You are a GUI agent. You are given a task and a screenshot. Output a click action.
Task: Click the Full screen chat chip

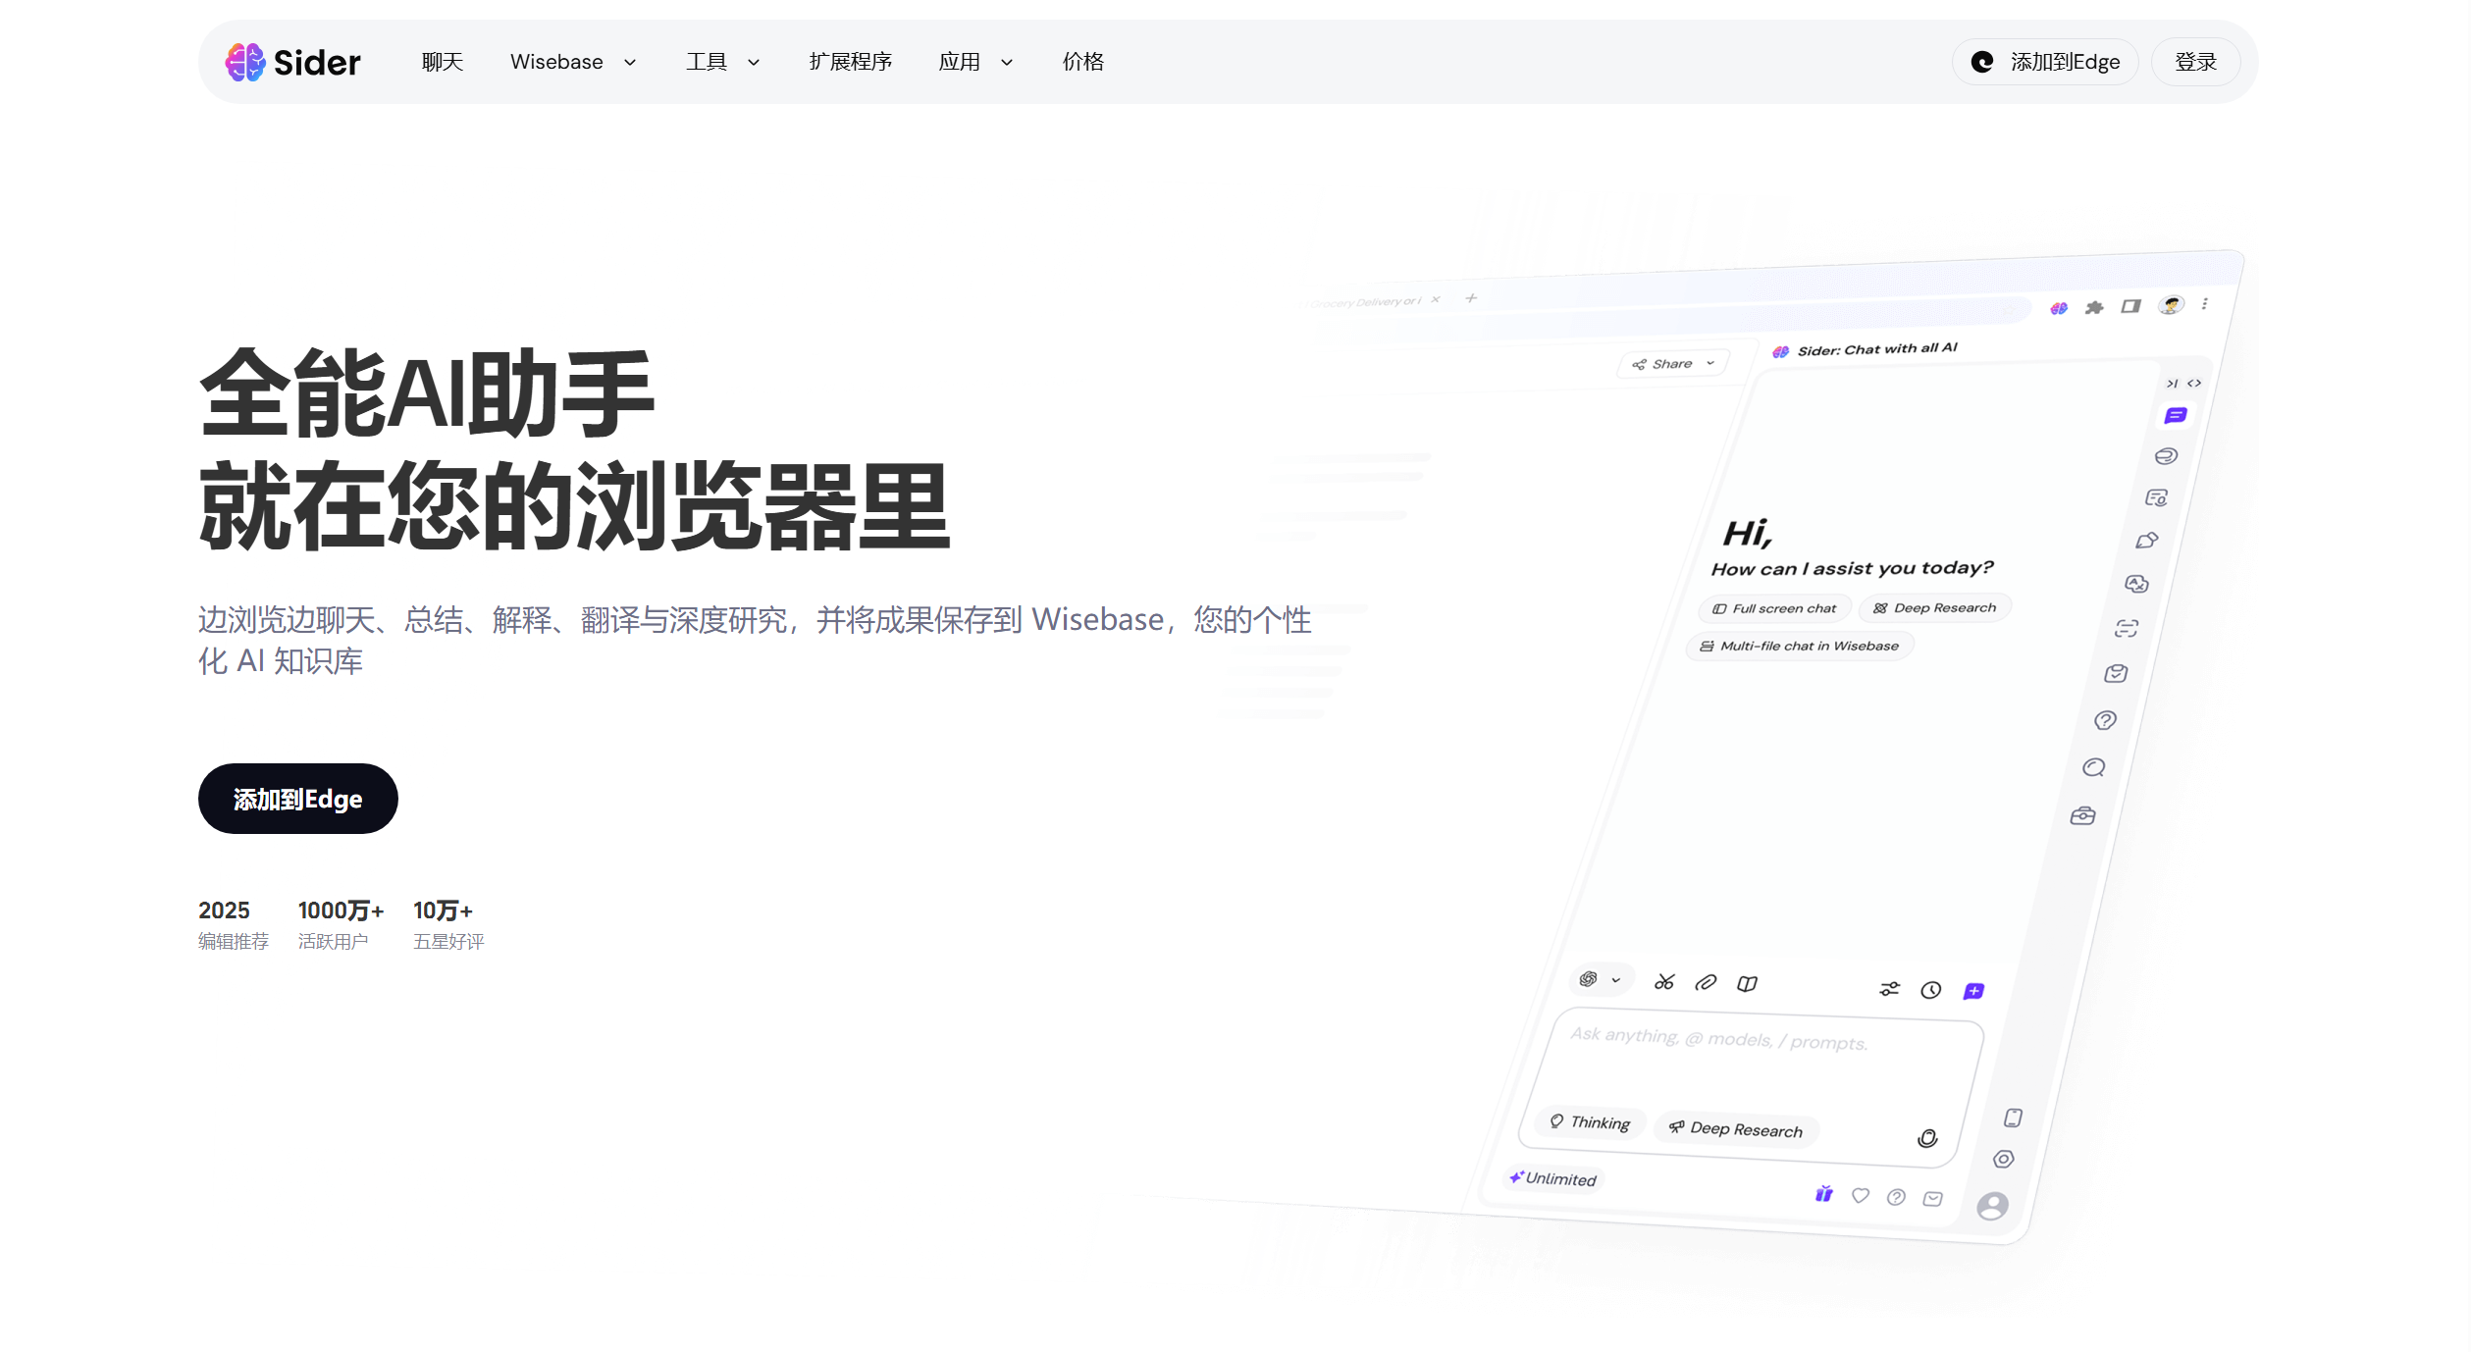(x=1774, y=608)
